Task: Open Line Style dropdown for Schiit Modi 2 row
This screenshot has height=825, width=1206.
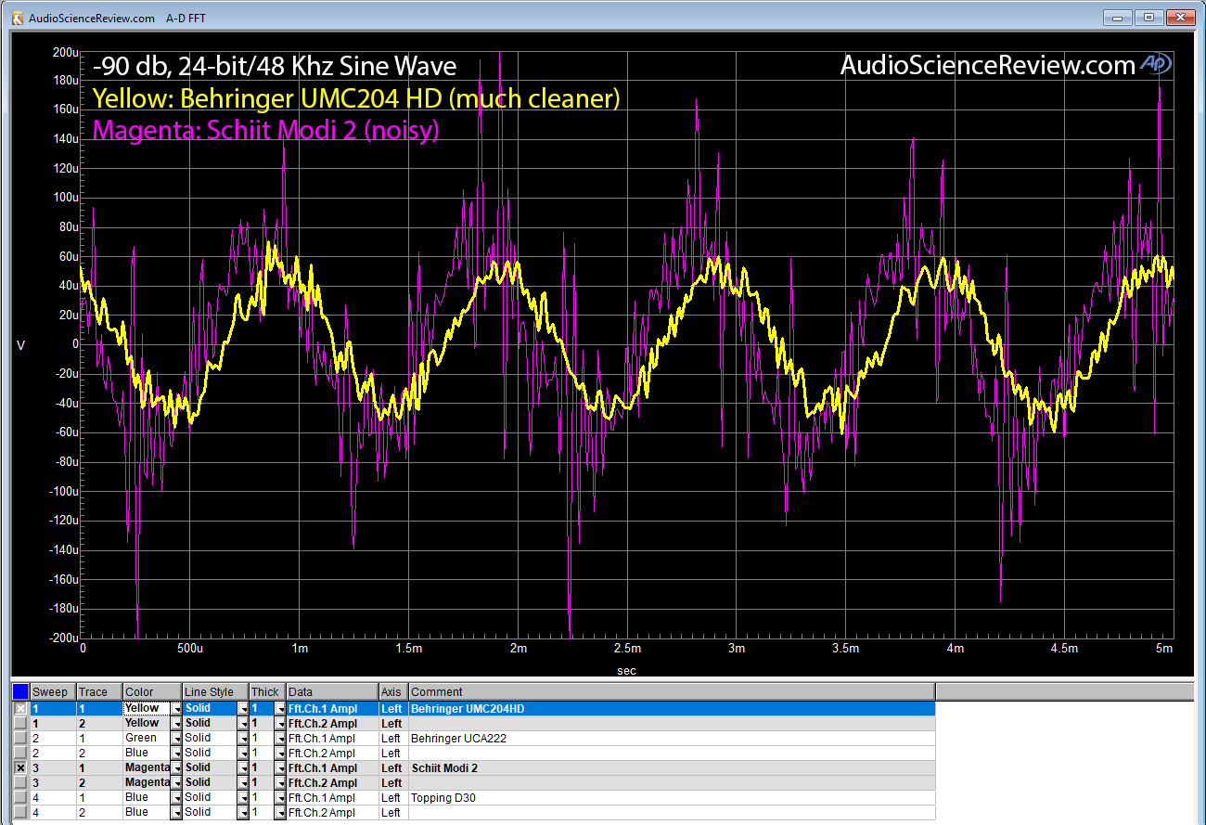Action: (243, 768)
